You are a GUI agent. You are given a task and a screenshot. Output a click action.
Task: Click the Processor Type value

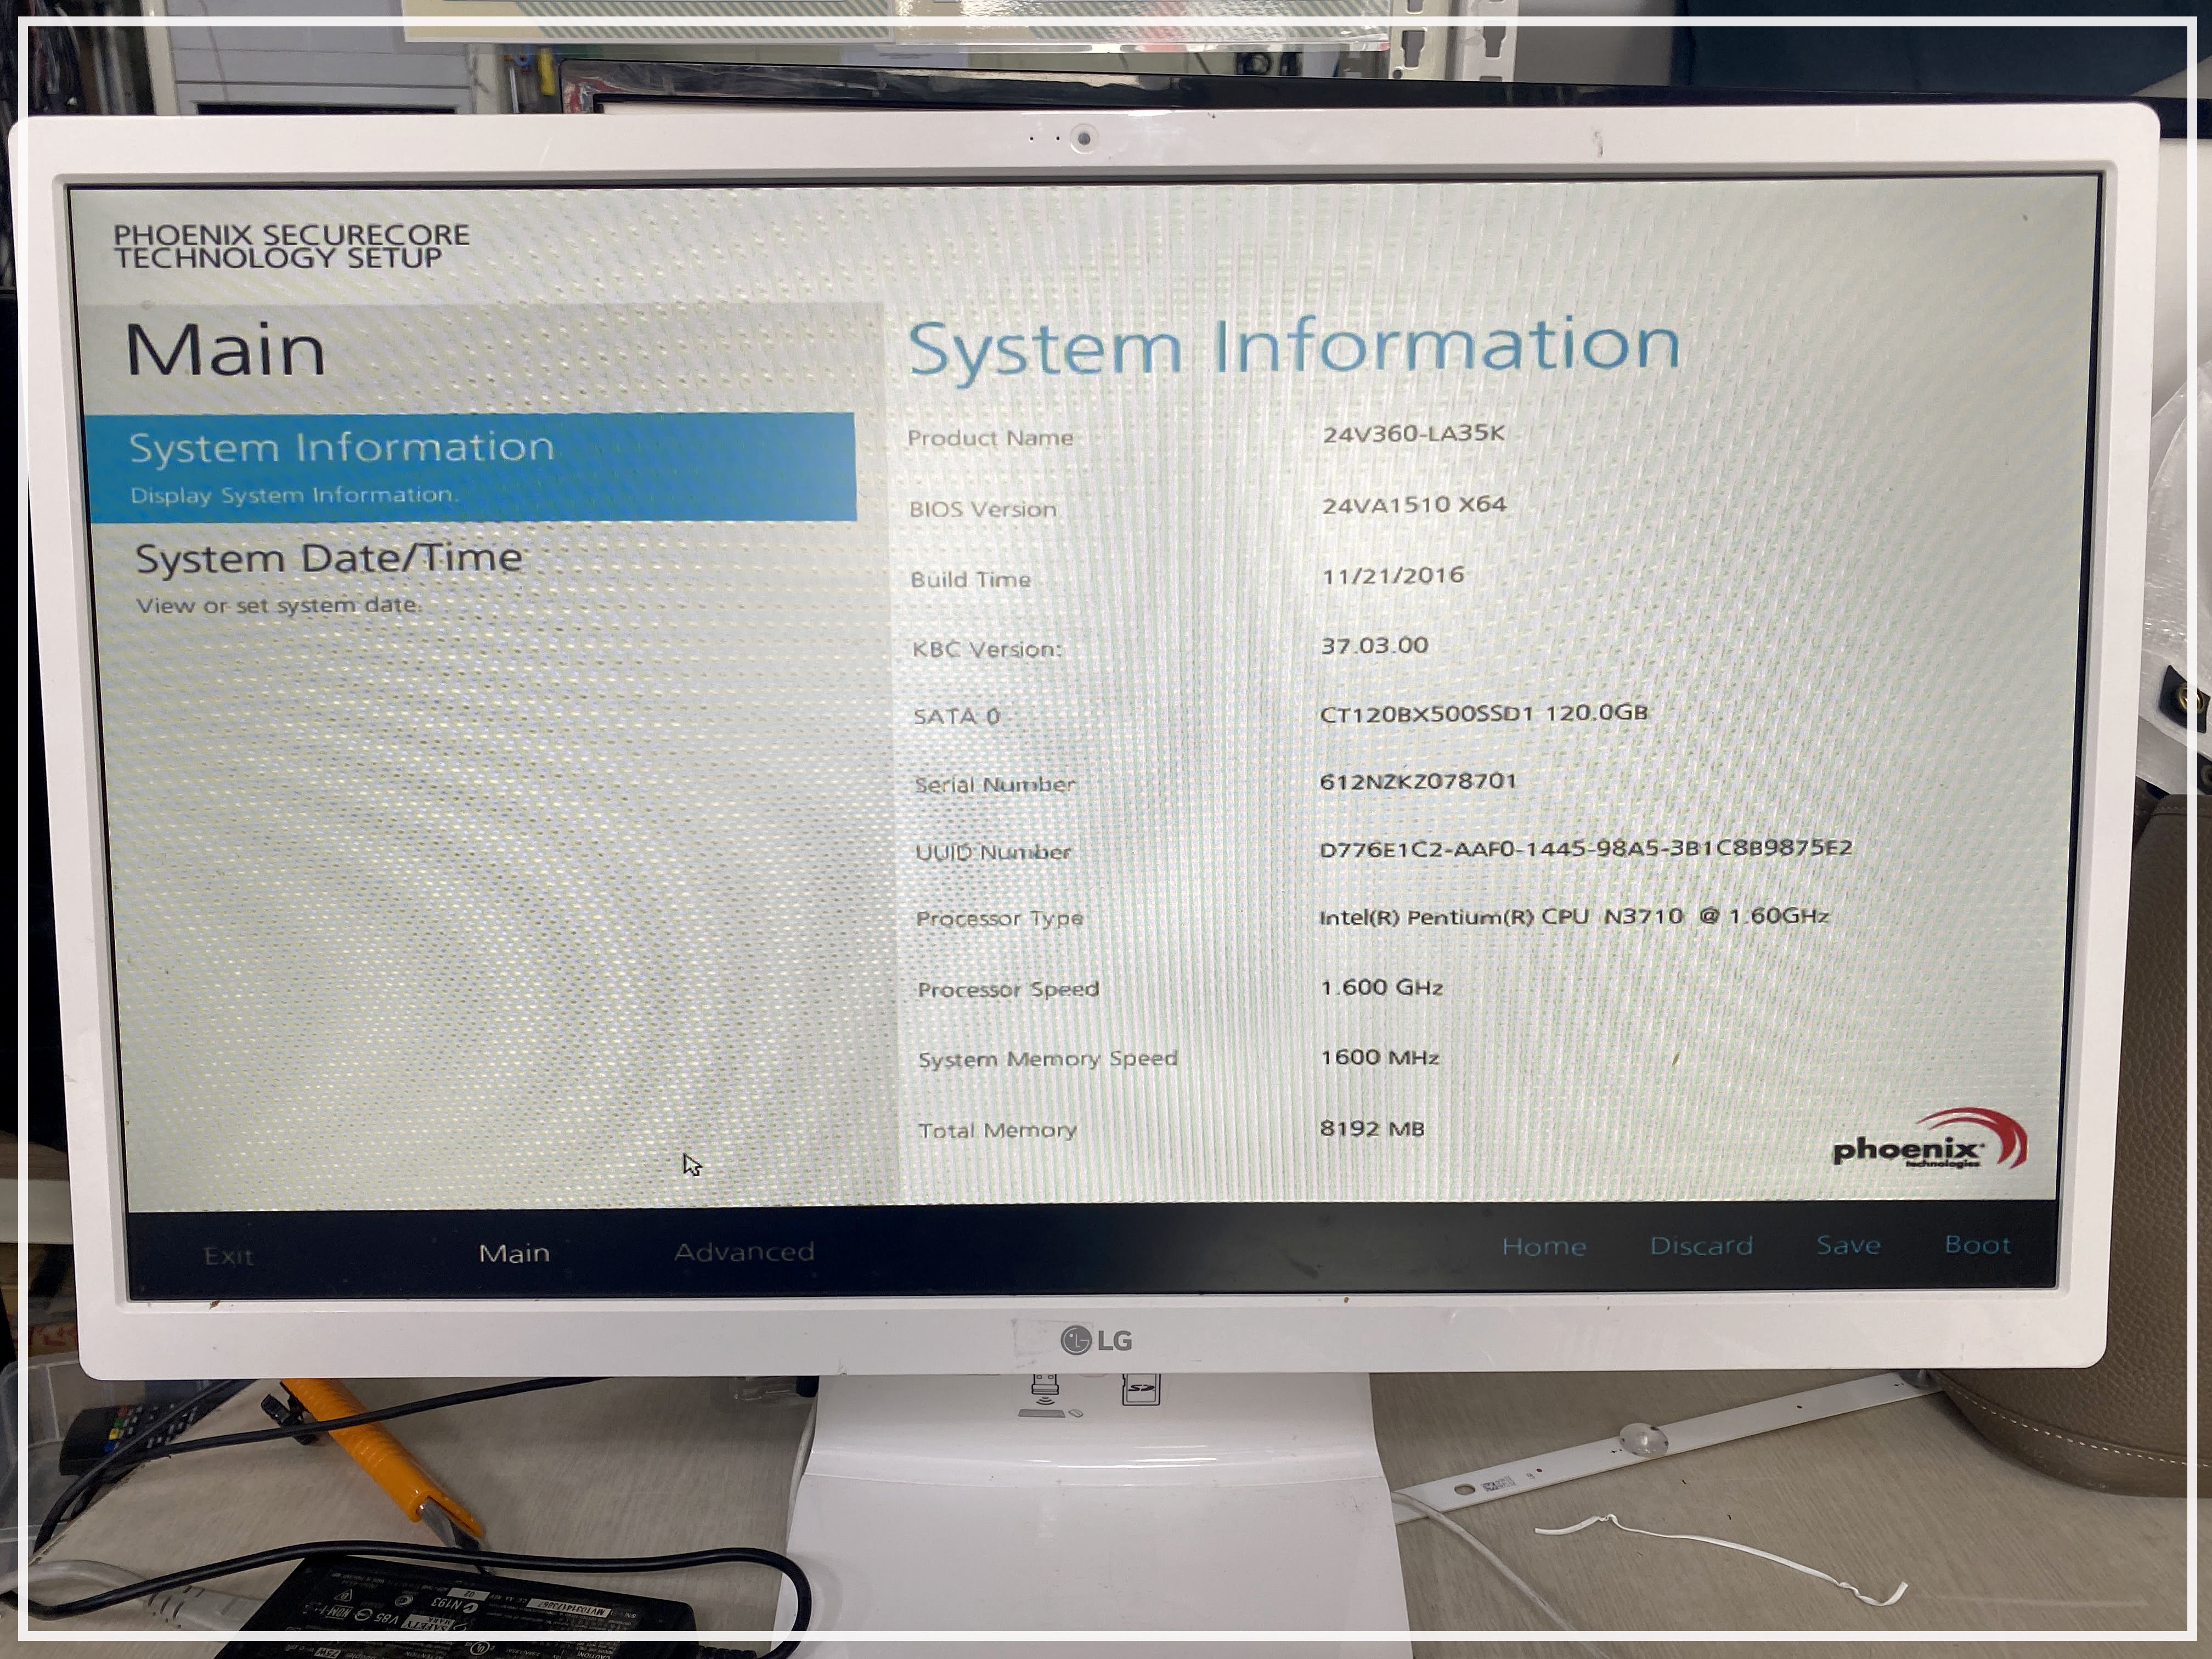point(1573,917)
